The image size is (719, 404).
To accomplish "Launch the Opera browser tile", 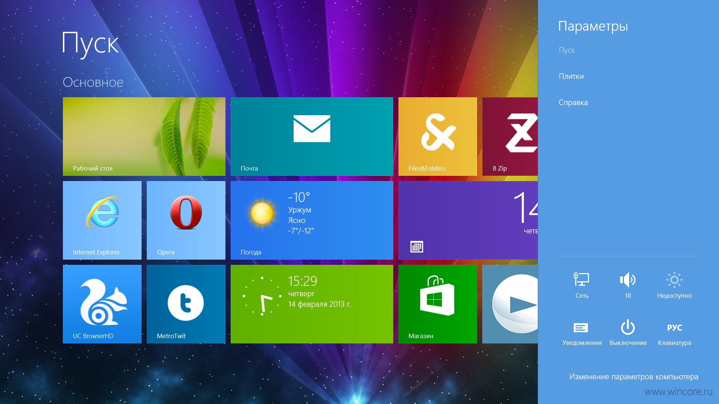I will point(186,220).
